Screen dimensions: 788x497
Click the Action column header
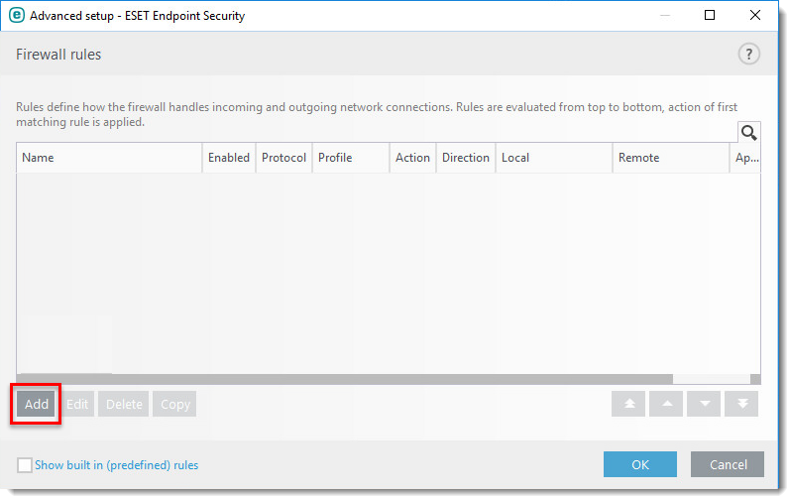click(412, 158)
